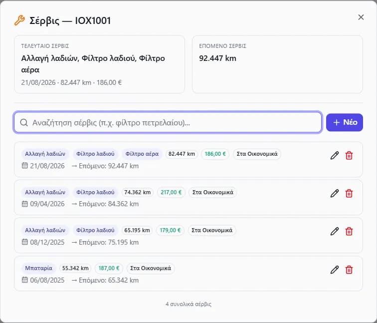Screen dimensions: 377x323
Task: Open Στα Οικονομικά for the 179,00 € service
Action: (x=212, y=230)
